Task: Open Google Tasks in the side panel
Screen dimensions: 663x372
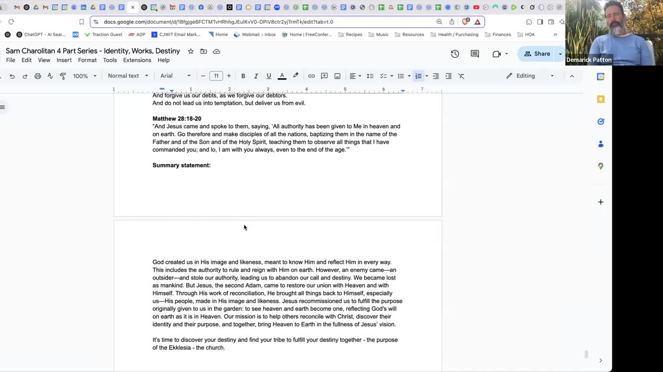Action: click(x=601, y=121)
